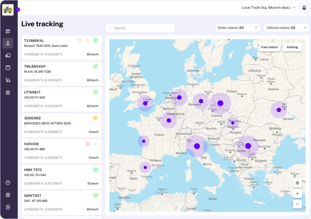Open the help question mark icon

8,182
